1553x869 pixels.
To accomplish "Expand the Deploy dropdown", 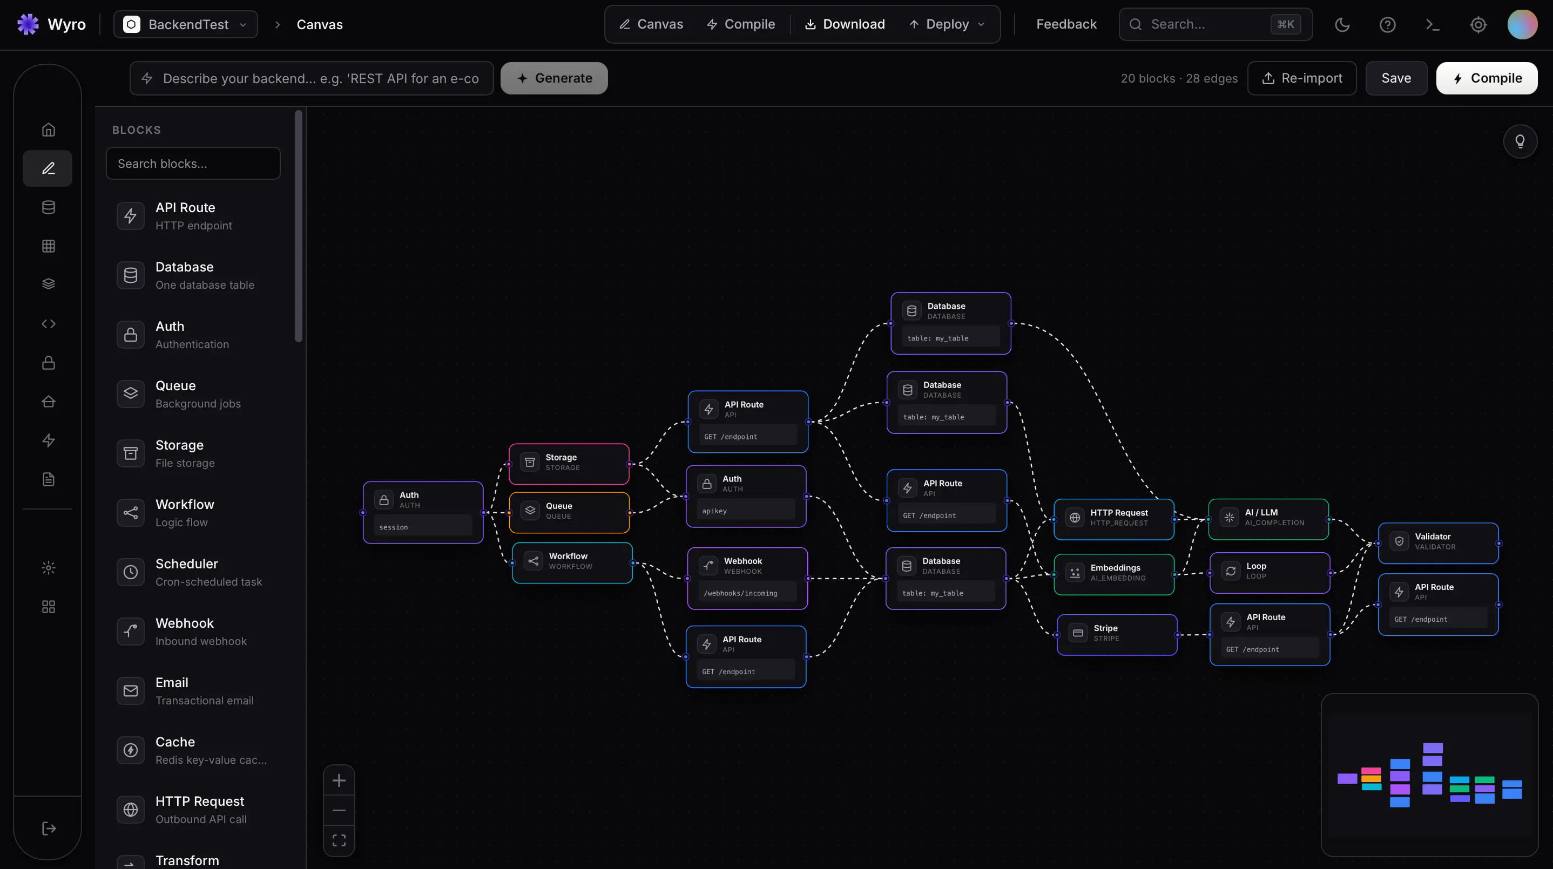I will coord(947,25).
